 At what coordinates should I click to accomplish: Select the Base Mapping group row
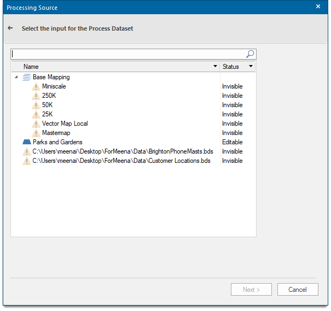click(x=51, y=77)
